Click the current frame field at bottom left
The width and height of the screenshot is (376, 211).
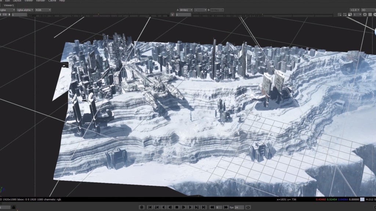pos(5,207)
